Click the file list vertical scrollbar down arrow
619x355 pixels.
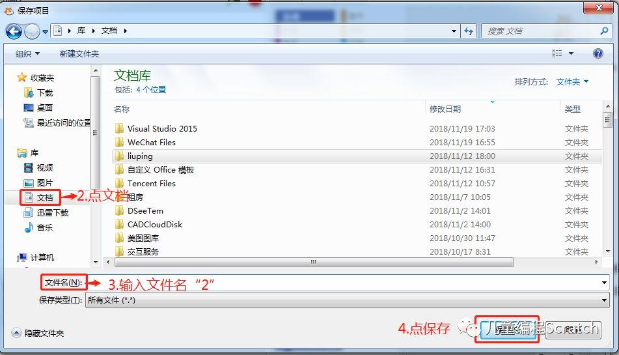point(607,251)
